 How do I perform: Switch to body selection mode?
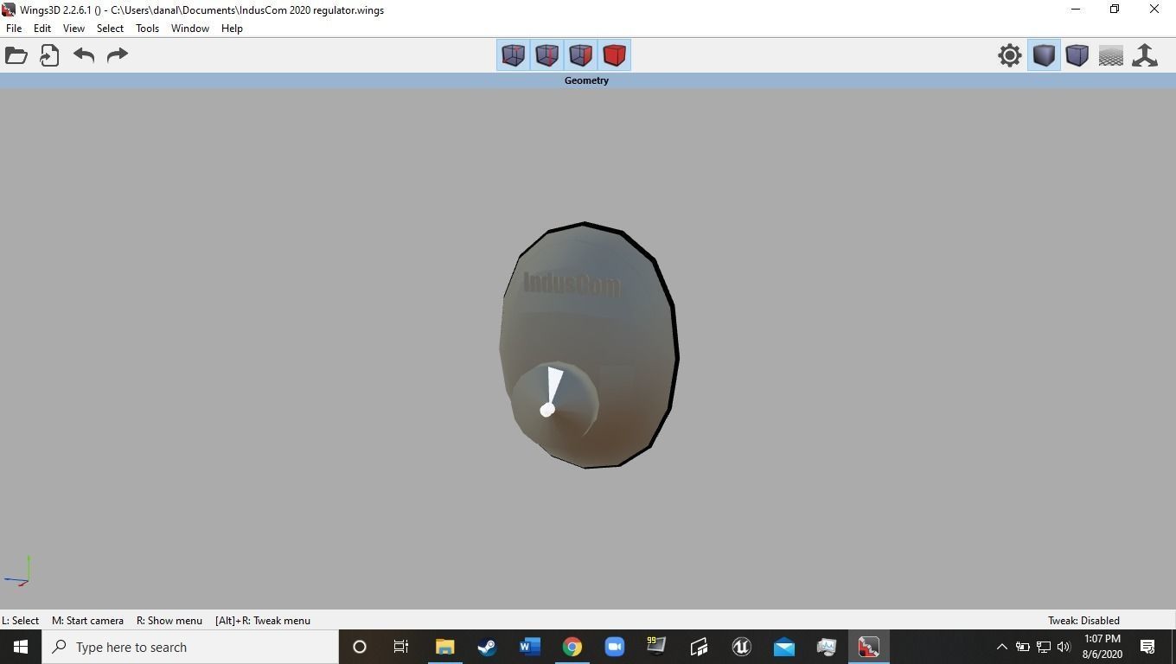(614, 55)
